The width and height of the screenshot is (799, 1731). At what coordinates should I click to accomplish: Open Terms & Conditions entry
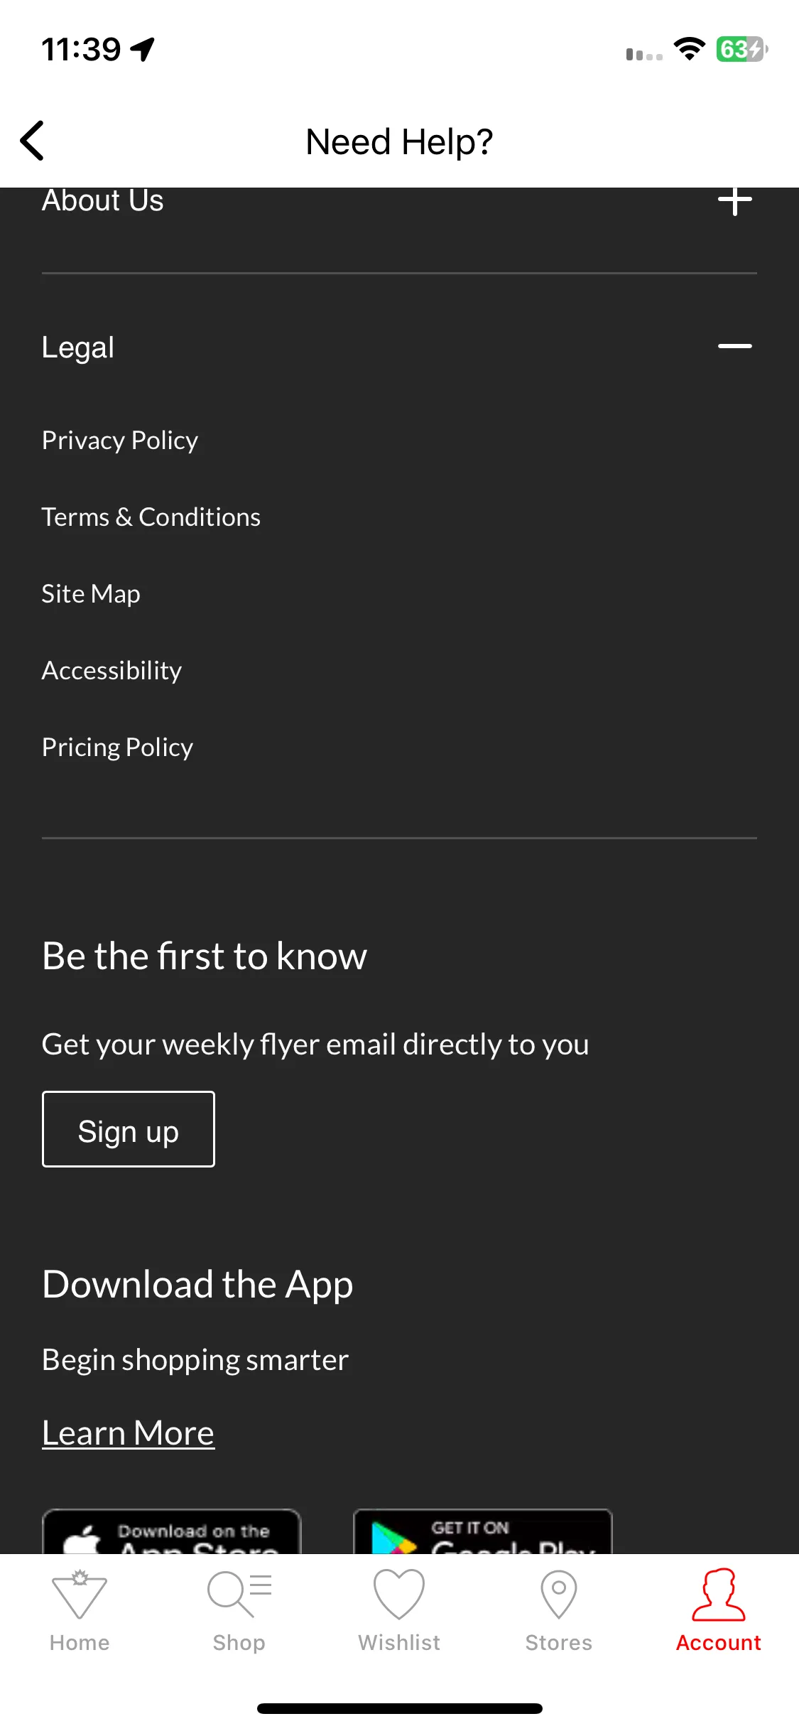151,517
